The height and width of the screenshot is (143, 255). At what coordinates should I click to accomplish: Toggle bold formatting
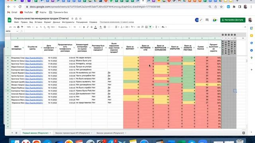(84, 27)
